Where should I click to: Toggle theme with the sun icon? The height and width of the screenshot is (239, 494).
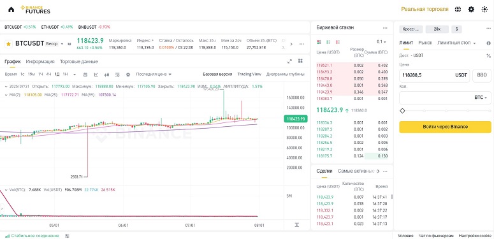(484, 10)
